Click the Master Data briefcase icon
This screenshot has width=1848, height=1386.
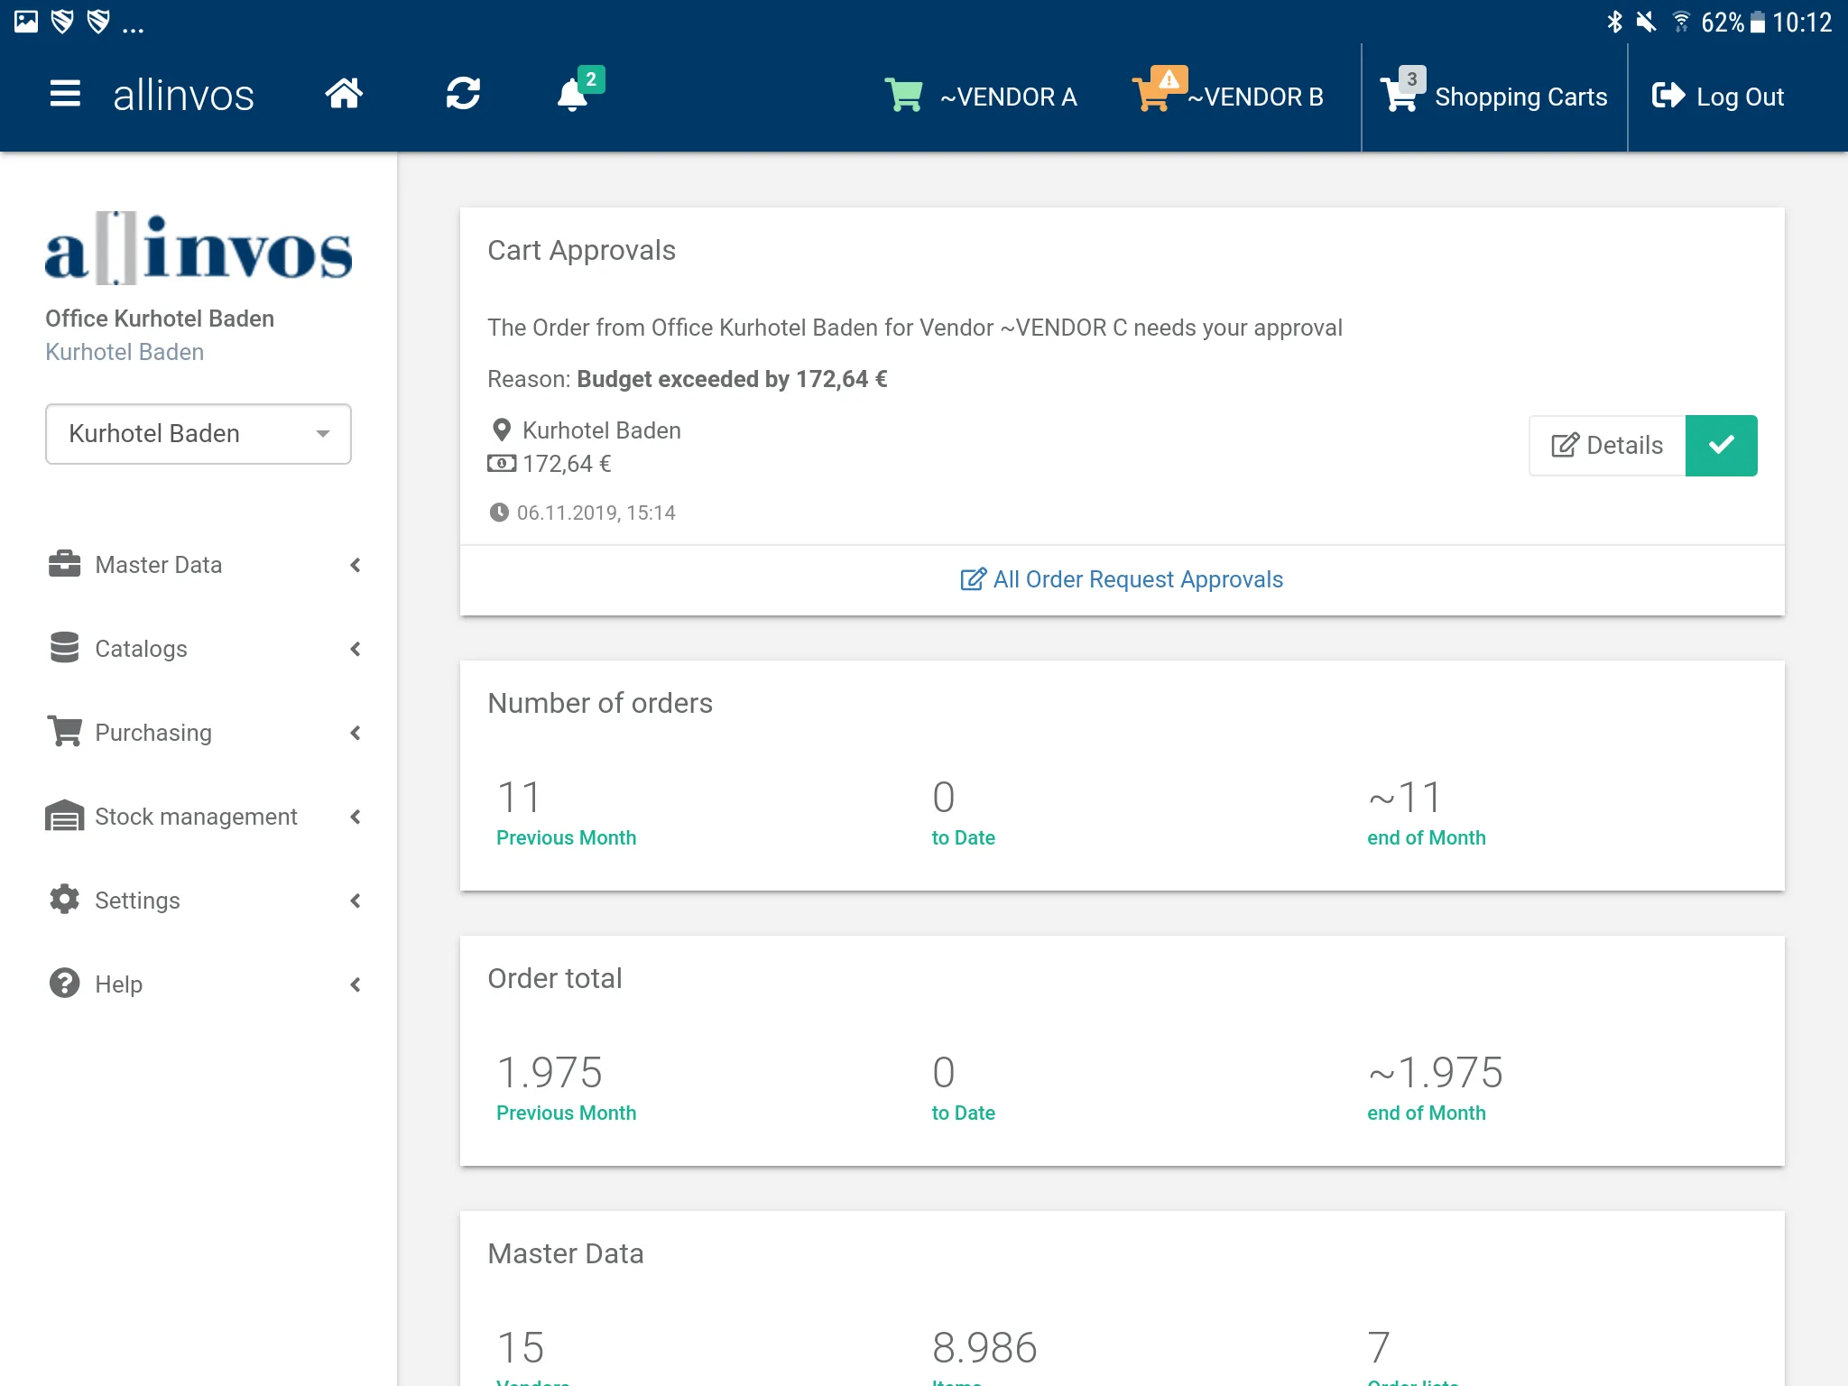coord(64,564)
